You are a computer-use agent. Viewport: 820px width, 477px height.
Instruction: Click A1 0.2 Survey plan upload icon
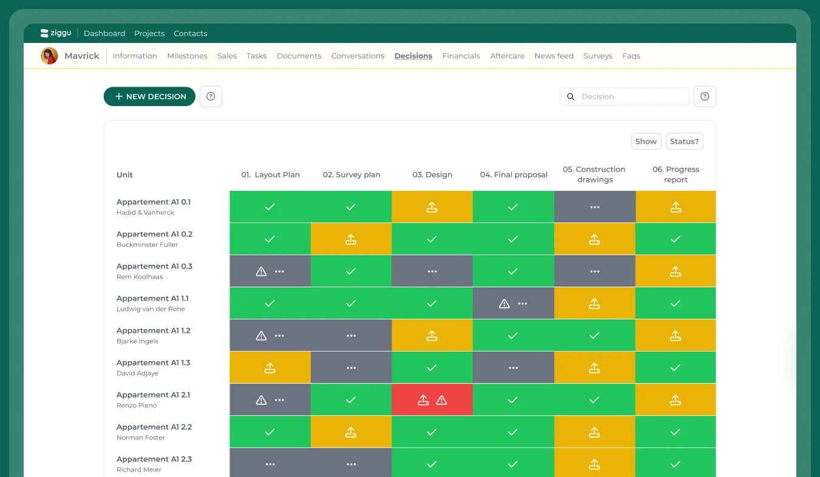coord(351,239)
